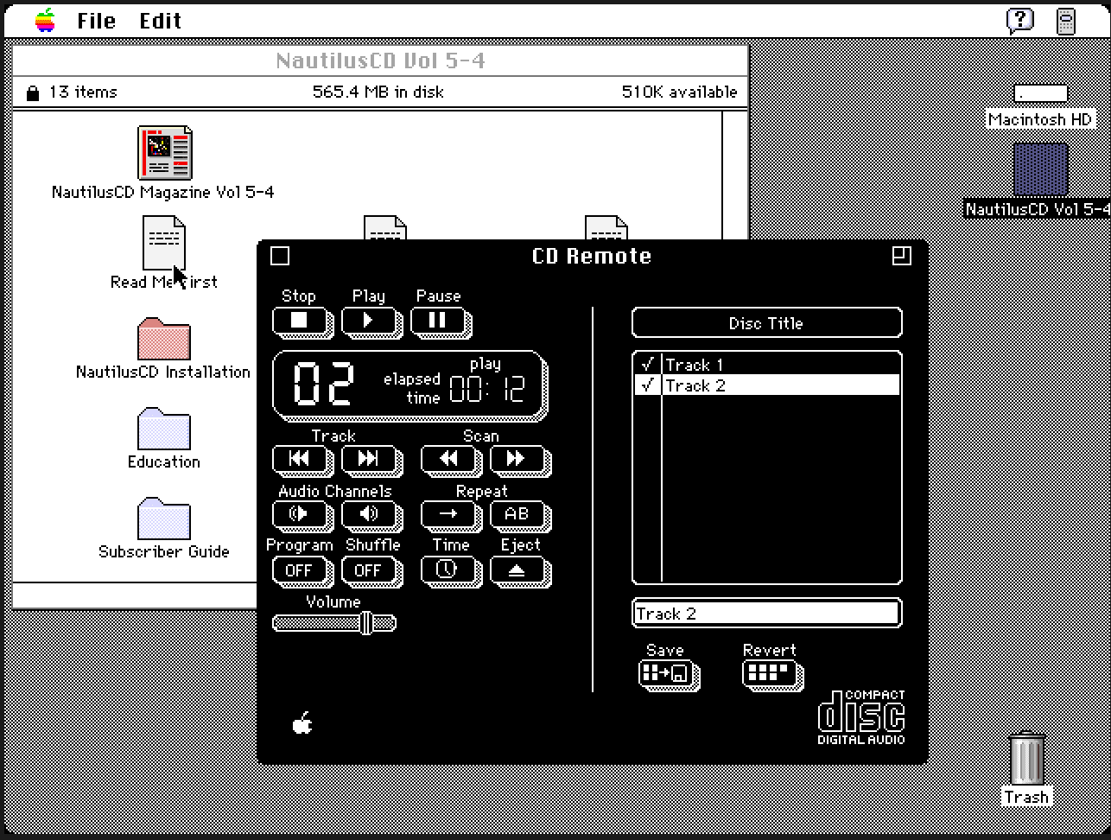The height and width of the screenshot is (840, 1111).
Task: Toggle the left audio channel button
Action: (302, 514)
